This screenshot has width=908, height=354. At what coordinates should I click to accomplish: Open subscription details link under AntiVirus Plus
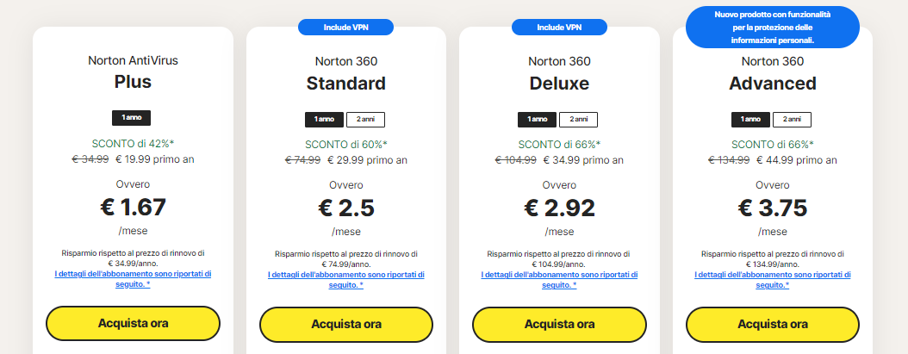[x=134, y=279]
